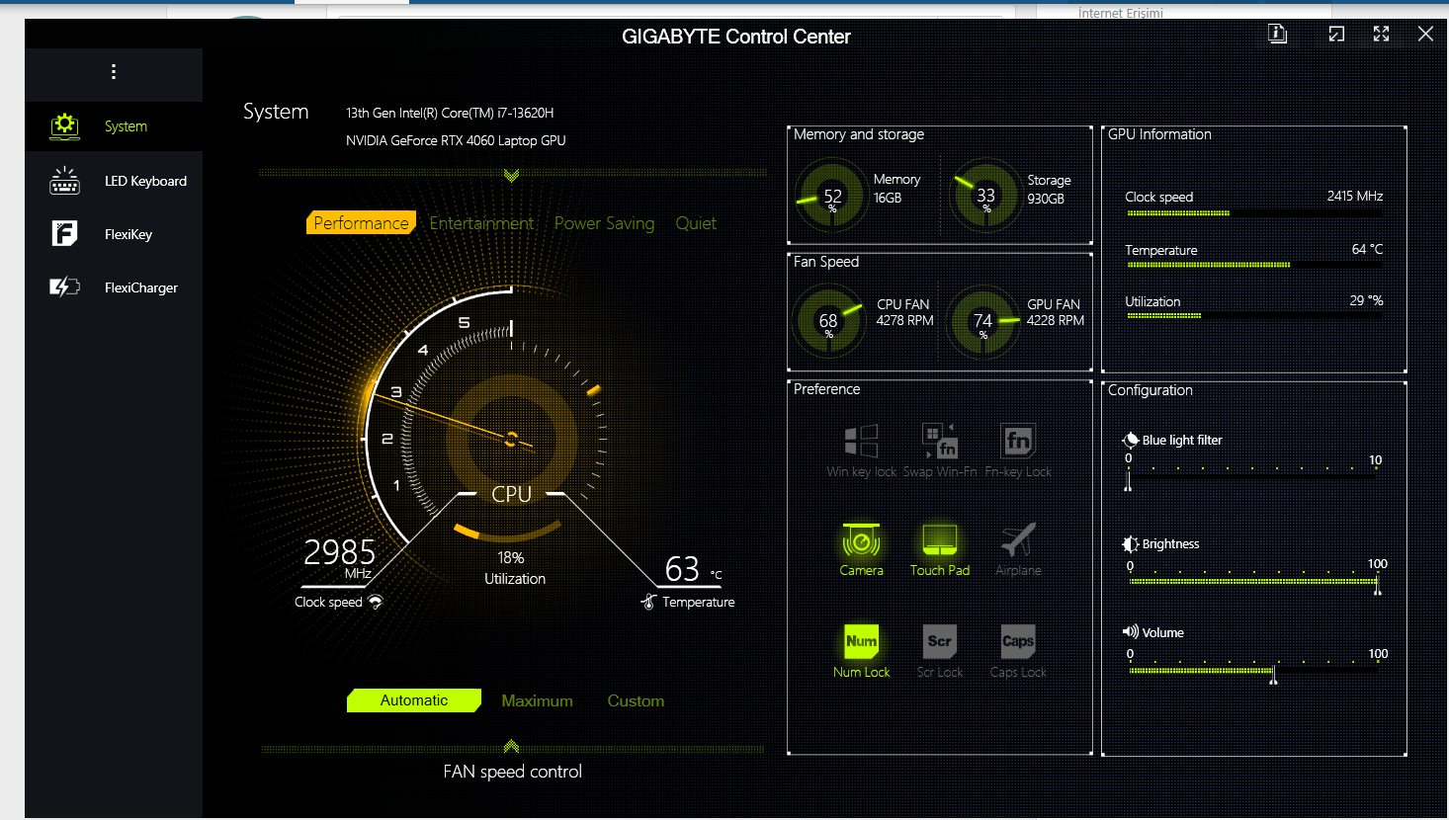Adjust the Blue light filter slider

[x=1252, y=477]
